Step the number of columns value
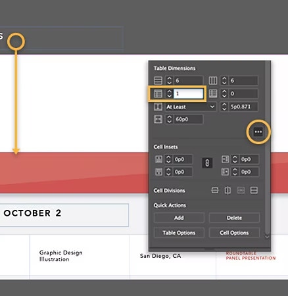This screenshot has height=296, width=288. coord(224,80)
